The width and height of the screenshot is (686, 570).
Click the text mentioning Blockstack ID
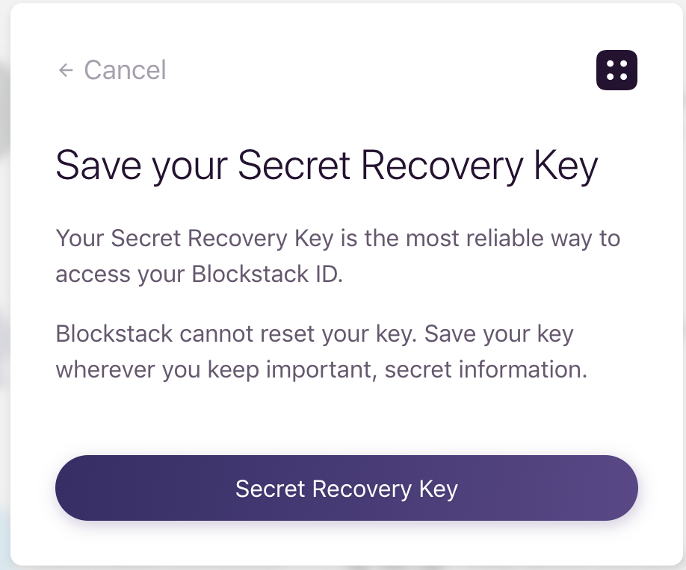point(337,256)
